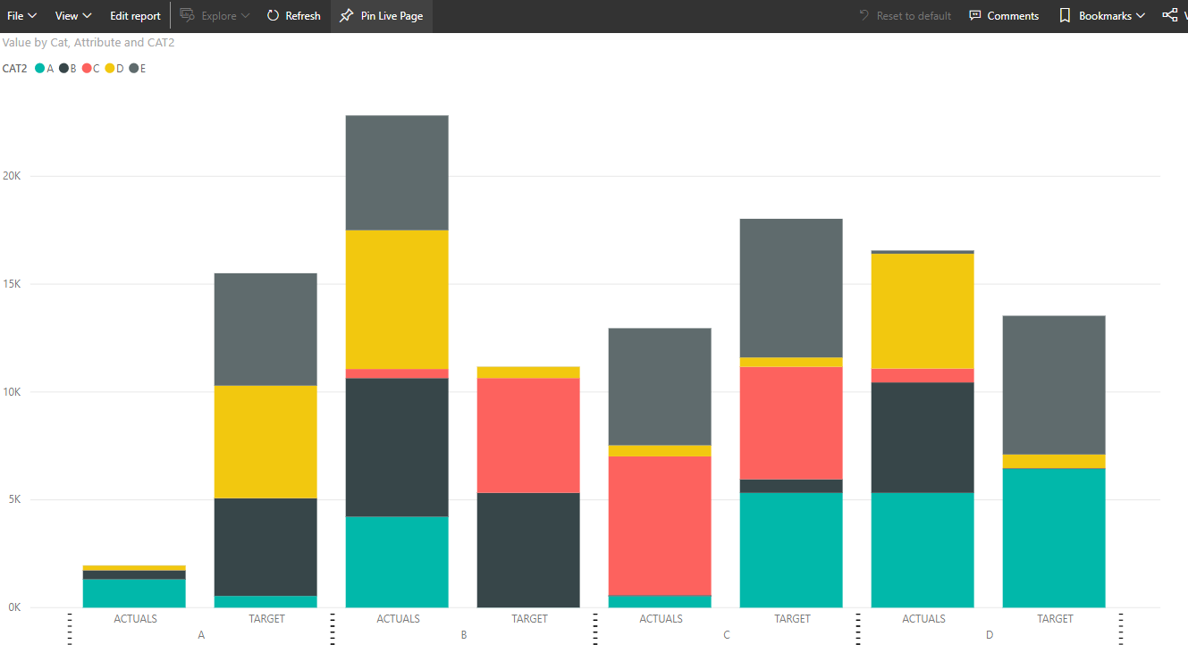This screenshot has width=1188, height=661.
Task: Select yellow D segment of D ACTUALS bar
Action: 923,311
